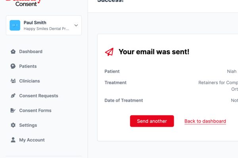Click Paul Smith's practice avatar
The height and width of the screenshot is (158, 238).
click(x=15, y=25)
